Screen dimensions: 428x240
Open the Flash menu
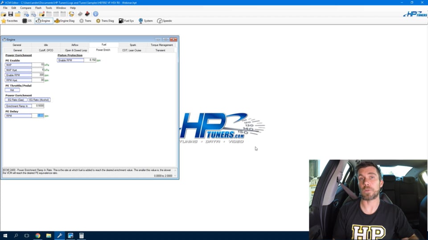tap(38, 8)
